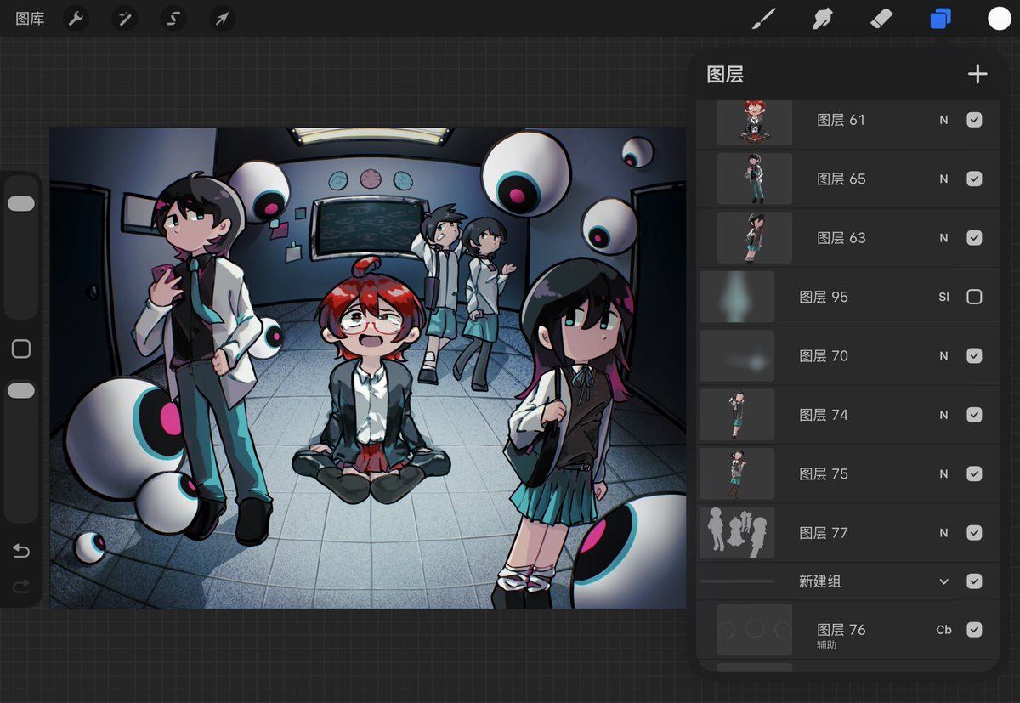Select layer name 图层 76
Screen dimensions: 1020x703
click(841, 630)
